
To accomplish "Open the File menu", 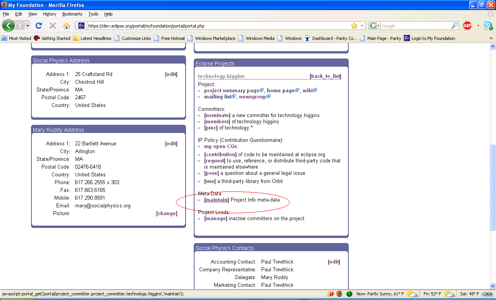I will point(6,14).
